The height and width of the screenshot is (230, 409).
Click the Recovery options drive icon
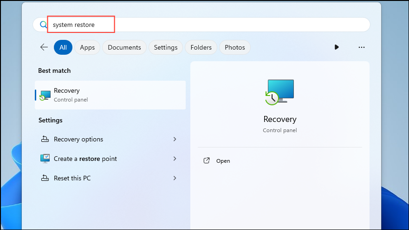click(x=45, y=139)
